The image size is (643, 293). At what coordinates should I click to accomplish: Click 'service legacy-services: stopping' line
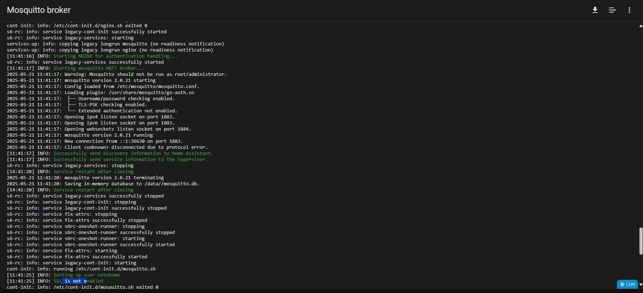[70, 165]
